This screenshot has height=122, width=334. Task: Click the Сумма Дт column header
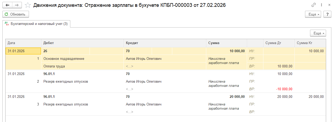279,43
